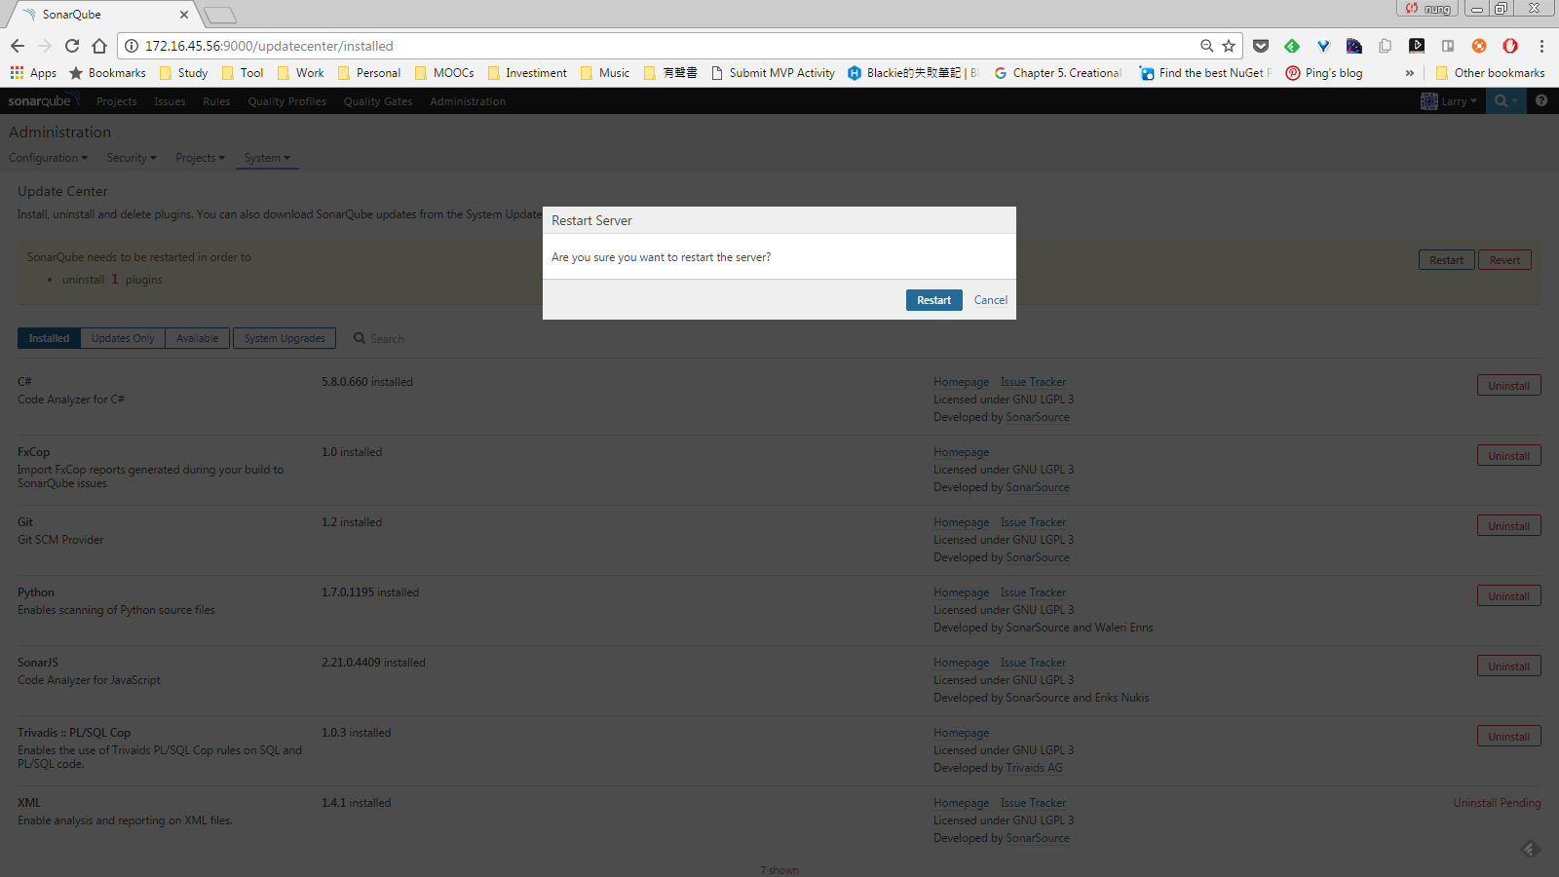Reload the page with the refresh icon
Image resolution: width=1559 pixels, height=877 pixels.
[x=72, y=46]
